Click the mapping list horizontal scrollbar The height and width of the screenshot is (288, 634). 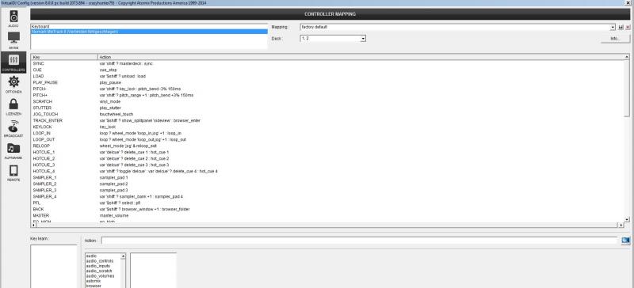327,225
